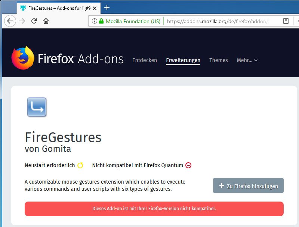299x227 pixels.
Task: Show site information via info icon
Action: coord(95,21)
